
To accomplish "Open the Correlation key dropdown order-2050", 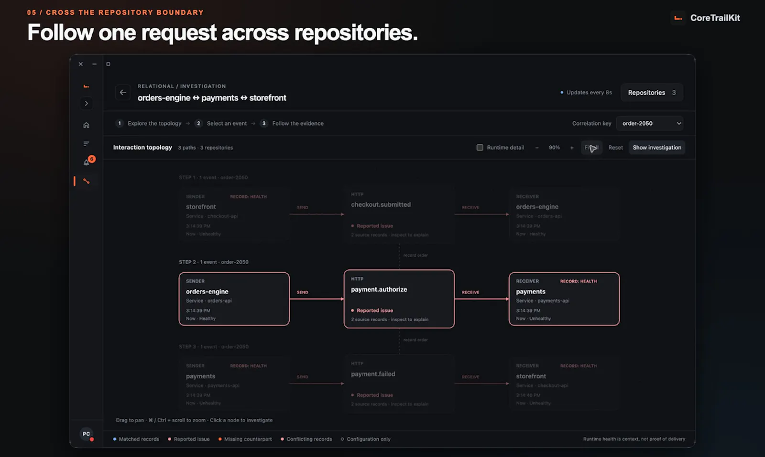I will (649, 123).
